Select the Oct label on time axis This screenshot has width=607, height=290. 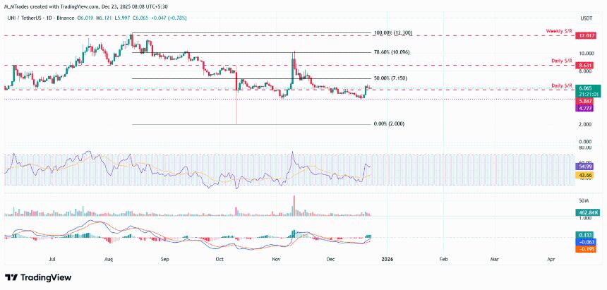[220, 260]
